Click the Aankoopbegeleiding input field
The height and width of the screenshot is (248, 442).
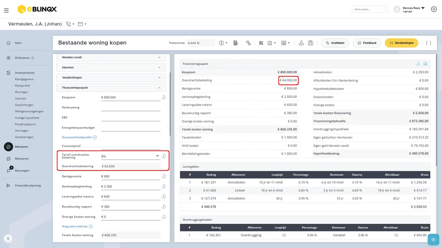pos(130,187)
